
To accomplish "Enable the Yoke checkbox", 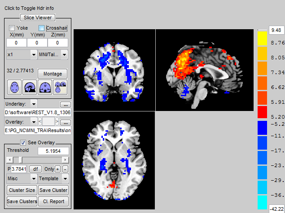I will (x=12, y=28).
